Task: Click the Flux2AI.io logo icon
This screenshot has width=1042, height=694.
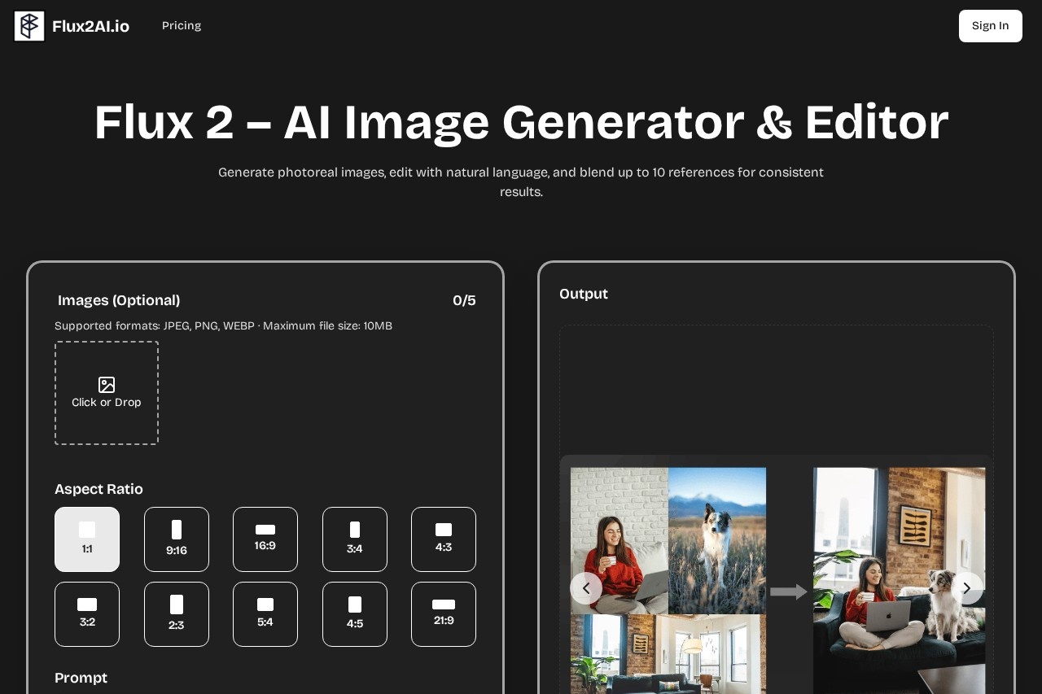Action: point(29,25)
